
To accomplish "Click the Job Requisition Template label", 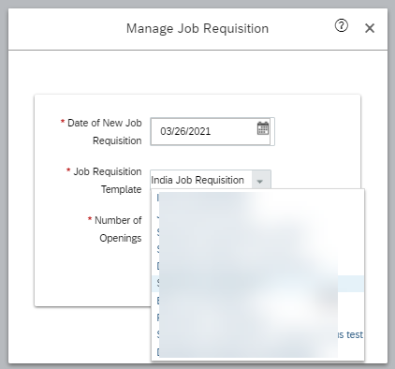I will tap(108, 181).
